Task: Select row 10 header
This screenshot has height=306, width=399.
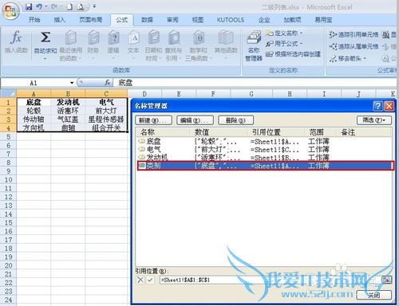Action: pos(8,179)
